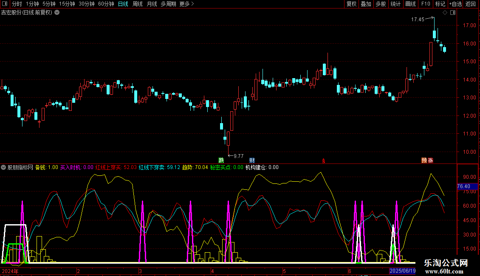Screen dimensions: 480x276
Task: Select the 15分钟 period tab
Action: click(67, 4)
